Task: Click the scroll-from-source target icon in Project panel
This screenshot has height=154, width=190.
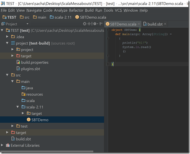Action: coord(85,24)
